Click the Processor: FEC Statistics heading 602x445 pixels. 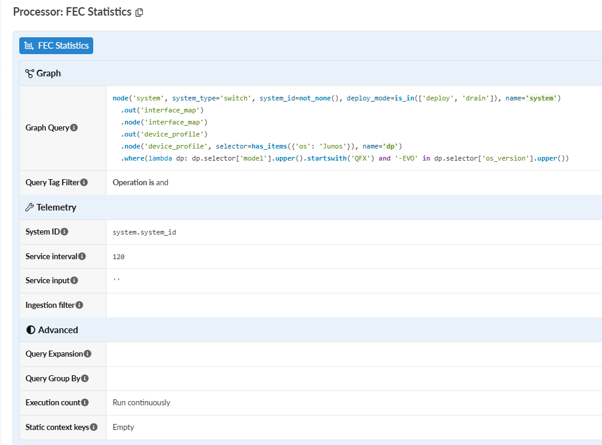72,12
